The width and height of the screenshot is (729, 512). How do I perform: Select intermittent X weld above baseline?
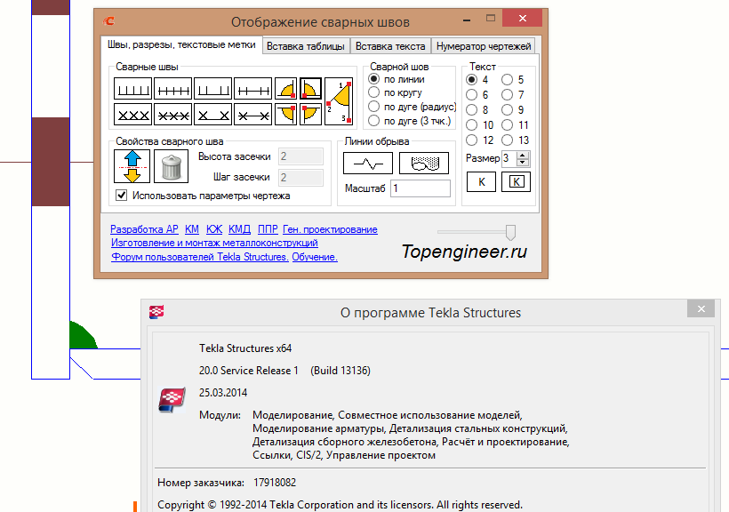point(212,114)
